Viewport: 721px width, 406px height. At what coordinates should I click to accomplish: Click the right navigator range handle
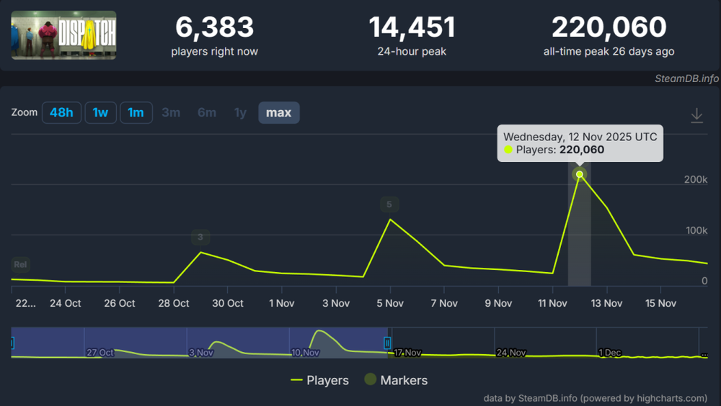tap(387, 343)
